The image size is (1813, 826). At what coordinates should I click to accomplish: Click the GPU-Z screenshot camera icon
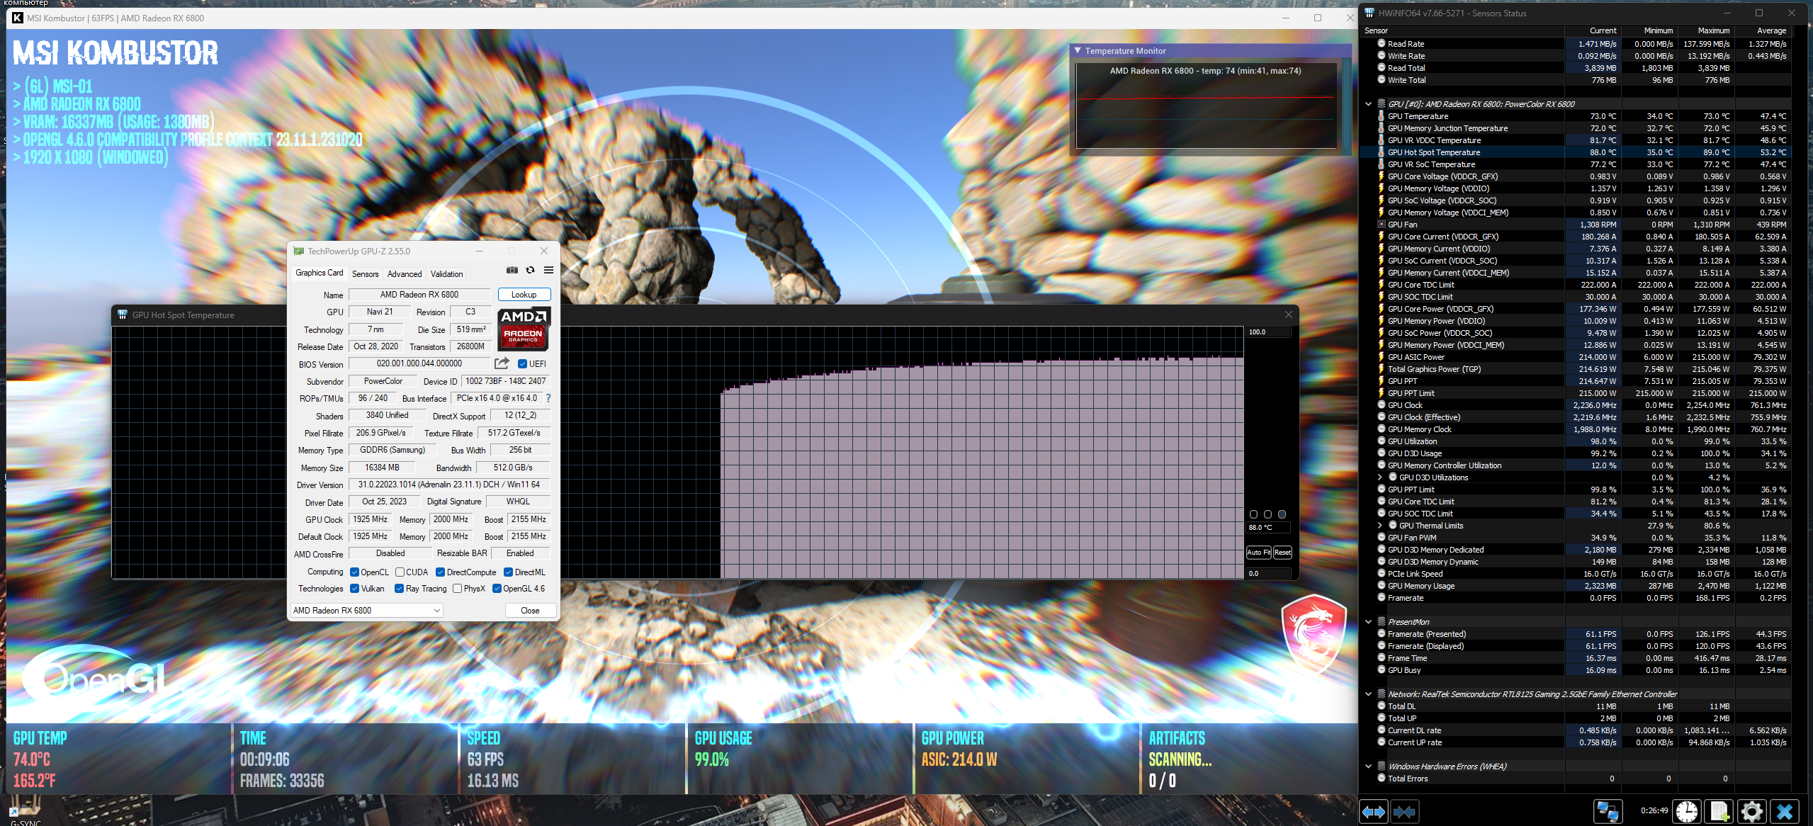click(x=512, y=270)
